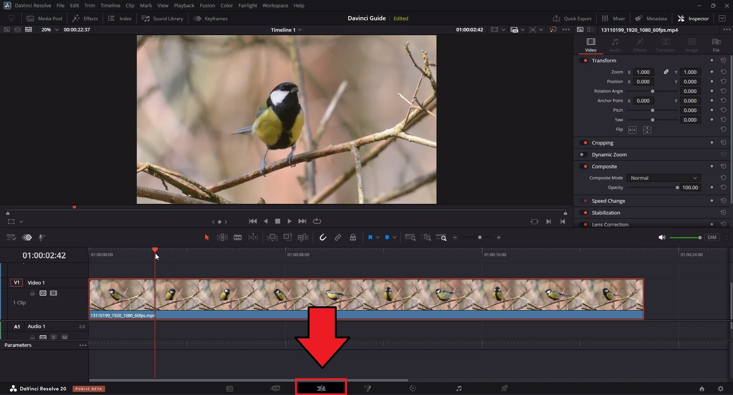Go to the Deliver rocket page
The image size is (733, 395).
tap(504, 388)
